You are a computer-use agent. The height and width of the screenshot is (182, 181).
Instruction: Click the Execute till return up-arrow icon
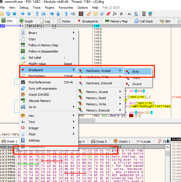pos(66,14)
